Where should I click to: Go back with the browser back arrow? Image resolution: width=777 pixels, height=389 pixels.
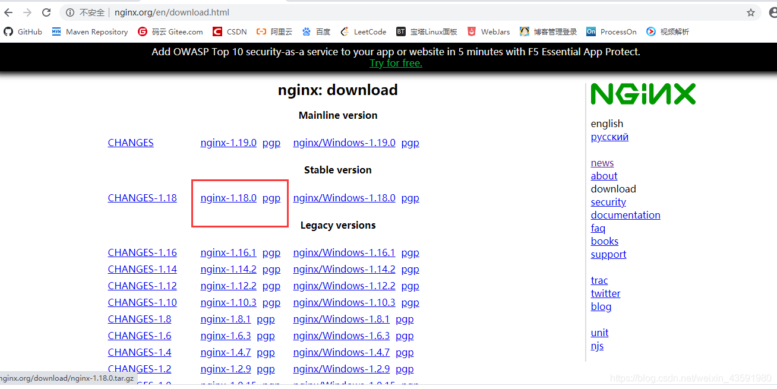click(x=8, y=12)
